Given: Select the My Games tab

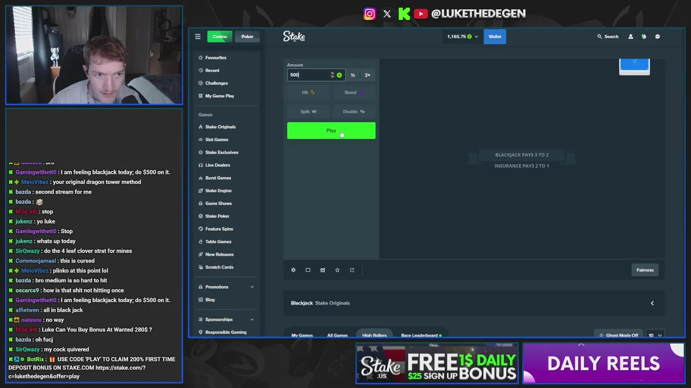Looking at the screenshot, I should [x=302, y=335].
